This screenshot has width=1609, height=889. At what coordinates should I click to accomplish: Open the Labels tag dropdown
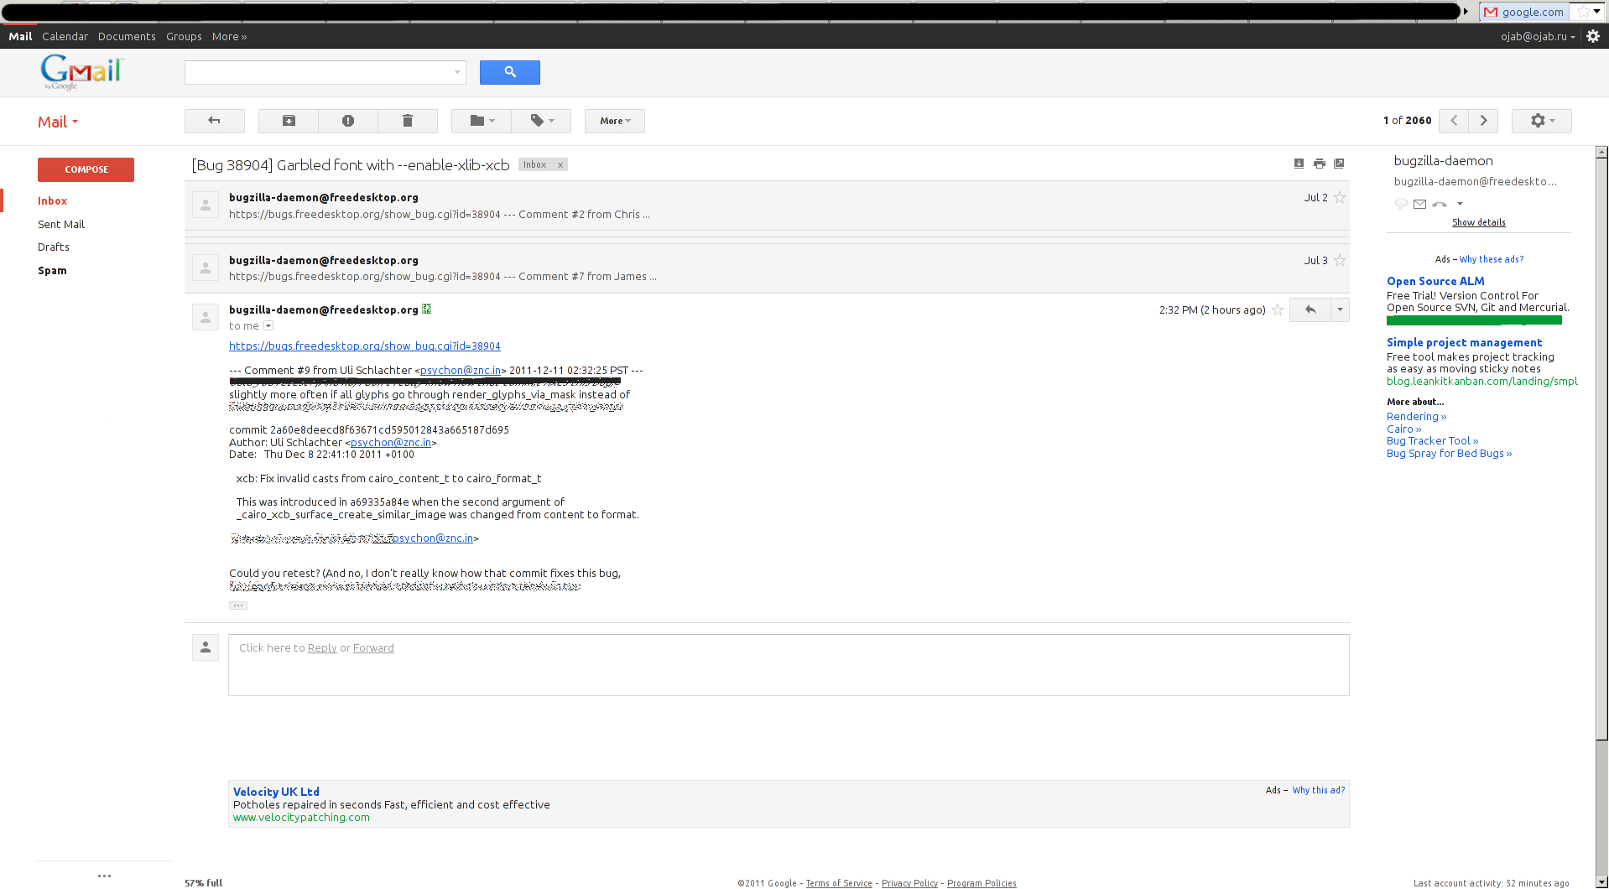coord(542,121)
